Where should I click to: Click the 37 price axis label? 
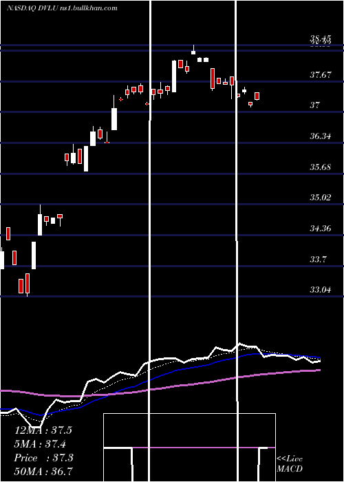point(315,105)
